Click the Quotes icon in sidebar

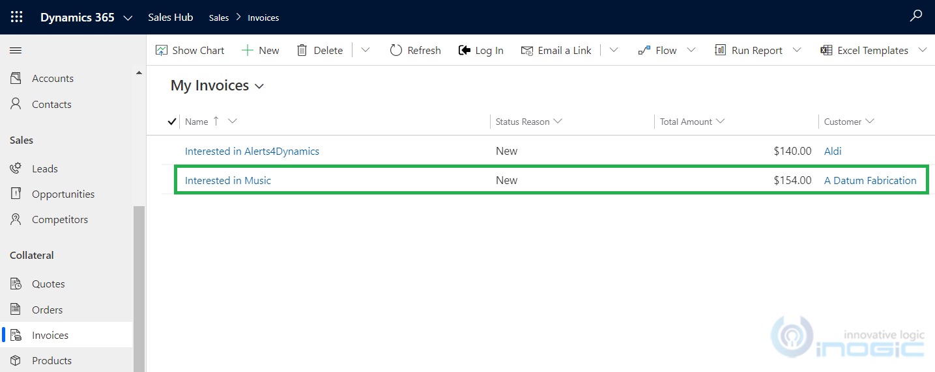(16, 284)
